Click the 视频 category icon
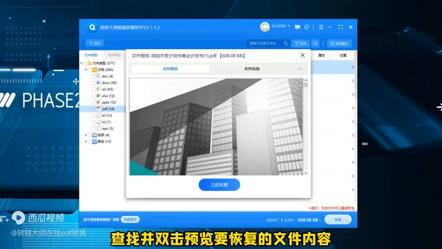Screen dimensions: 442x249 (95, 135)
